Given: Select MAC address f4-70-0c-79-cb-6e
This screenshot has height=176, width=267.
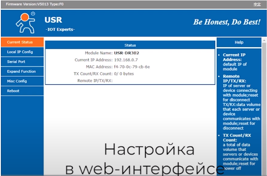Looking at the screenshot, I should pos(132,67).
